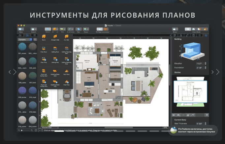The height and width of the screenshot is (144, 225).
Task: Open the View dropdown in toolbar
Action: click(x=21, y=29)
